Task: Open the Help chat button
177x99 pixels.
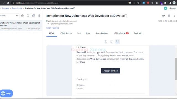Action: [x=6, y=94]
